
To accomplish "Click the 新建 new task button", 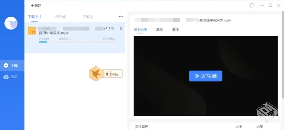I will click(x=36, y=5).
